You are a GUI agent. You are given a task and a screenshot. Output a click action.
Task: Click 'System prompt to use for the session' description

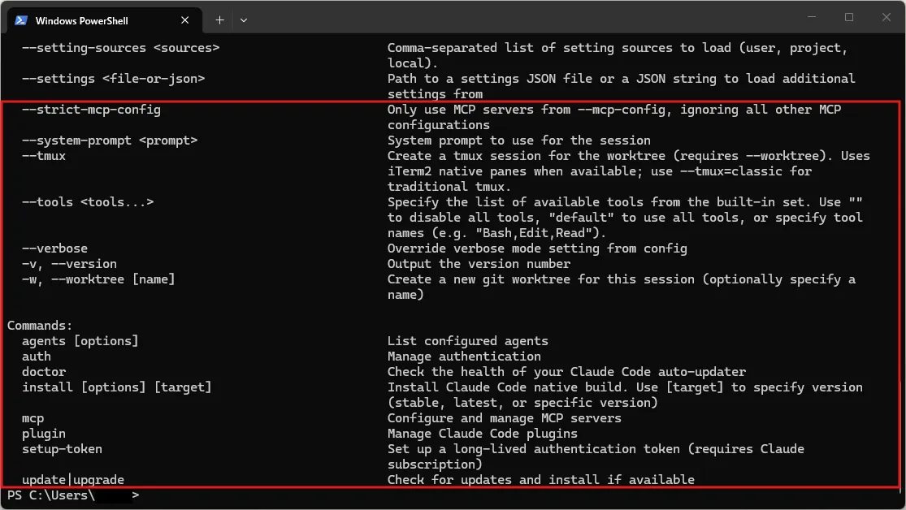(519, 140)
